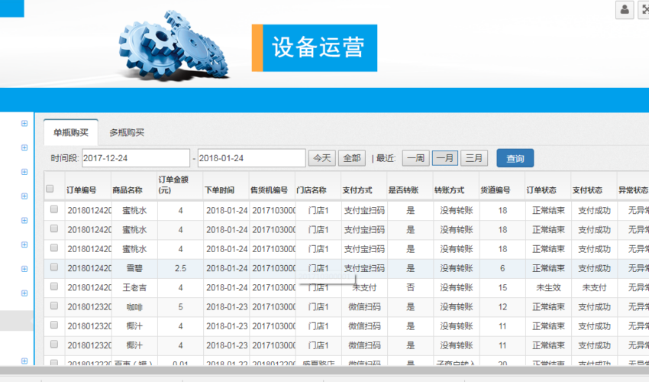Click the 2.5 order amount cell
Viewport: 649px width, 382px height.
coord(180,268)
